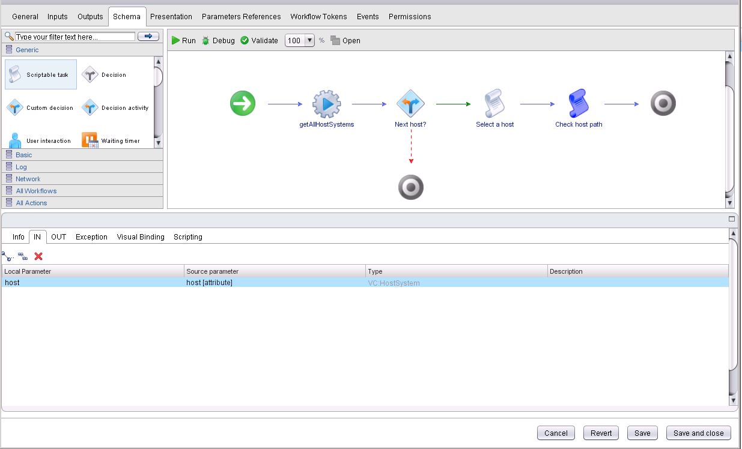Open the zoom percentage dropdown
Image resolution: width=742 pixels, height=449 pixels.
[309, 41]
